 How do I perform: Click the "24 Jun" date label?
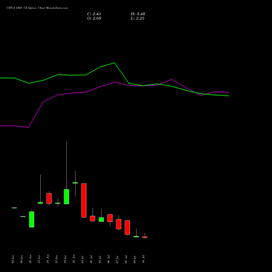click(x=48, y=259)
